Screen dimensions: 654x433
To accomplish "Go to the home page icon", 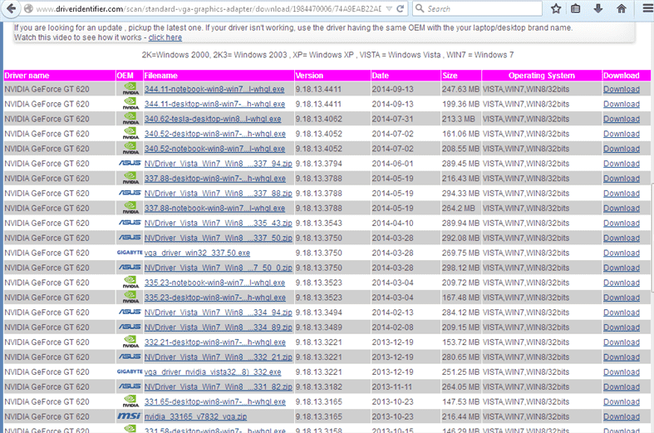I will coord(621,9).
